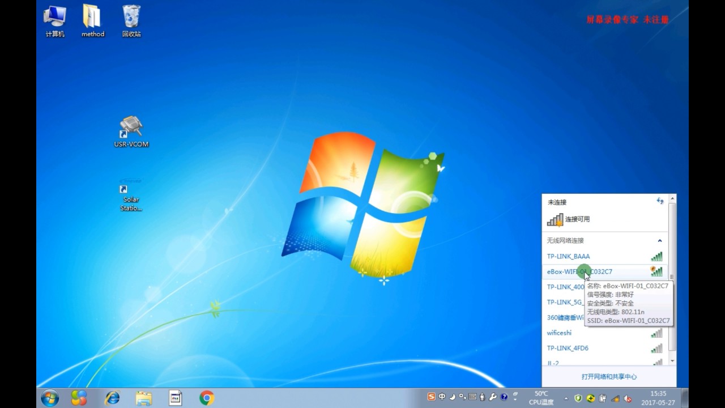
Task: Open the soft keyboard icon on input bar
Action: pyautogui.click(x=472, y=397)
